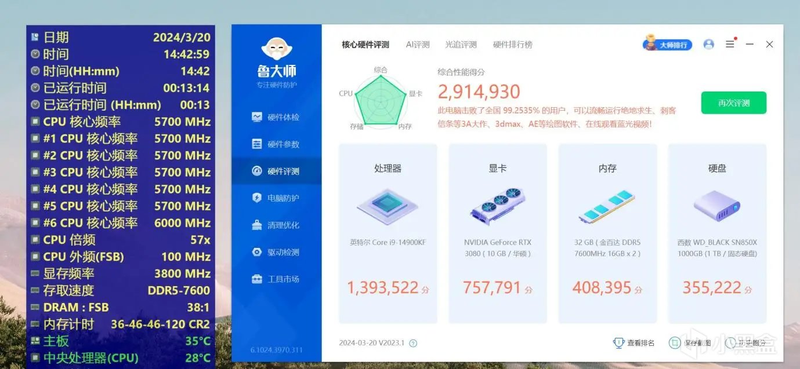Click the 硬件体检 monitor icon
Screen dimensions: 800x369
tap(257, 117)
